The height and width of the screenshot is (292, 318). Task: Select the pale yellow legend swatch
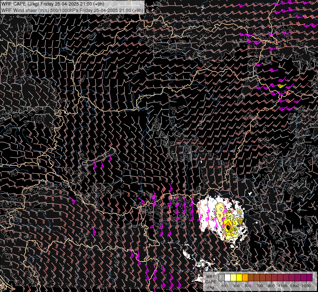[x=234, y=278]
